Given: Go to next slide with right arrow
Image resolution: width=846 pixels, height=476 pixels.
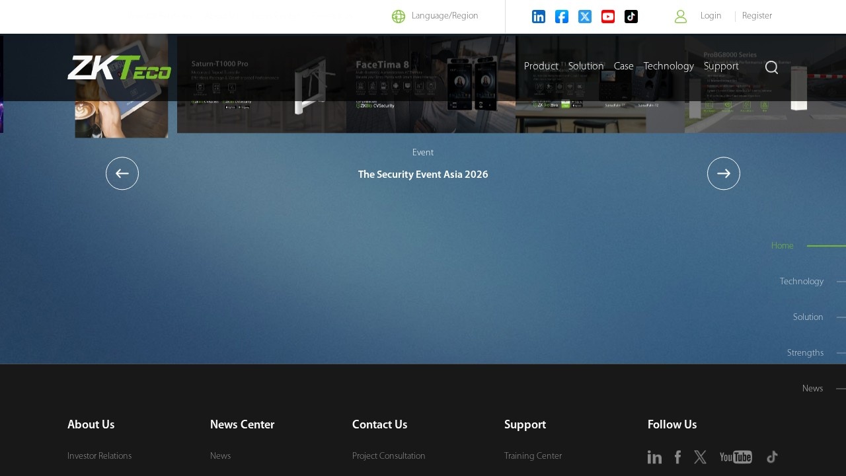Looking at the screenshot, I should coord(724,173).
